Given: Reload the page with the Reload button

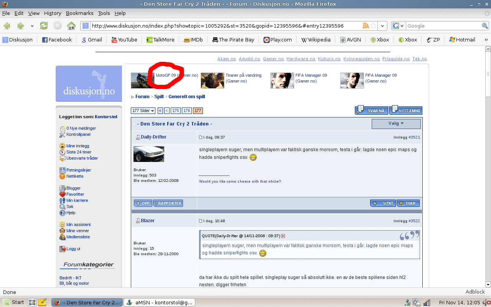Looking at the screenshot, I should [44, 26].
